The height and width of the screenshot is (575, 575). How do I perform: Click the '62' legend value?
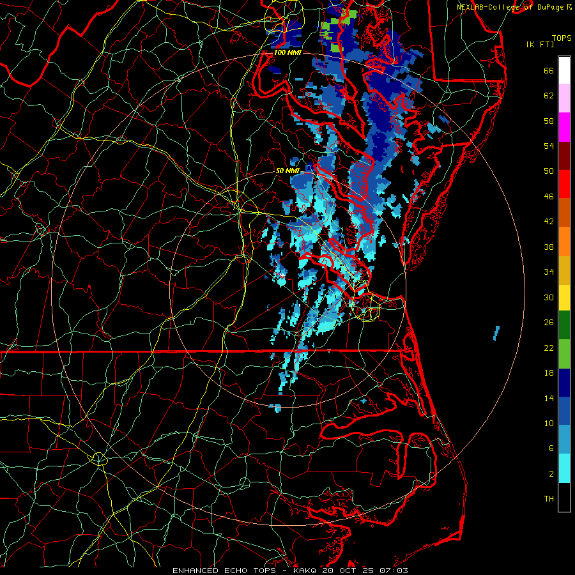pos(549,96)
